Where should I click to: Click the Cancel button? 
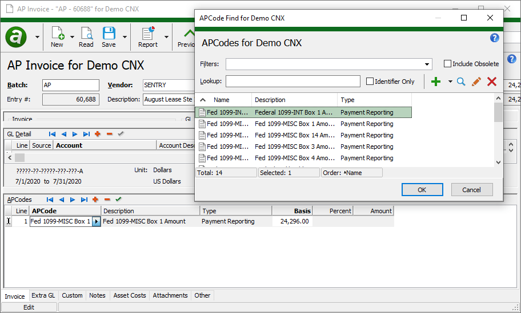(x=472, y=190)
